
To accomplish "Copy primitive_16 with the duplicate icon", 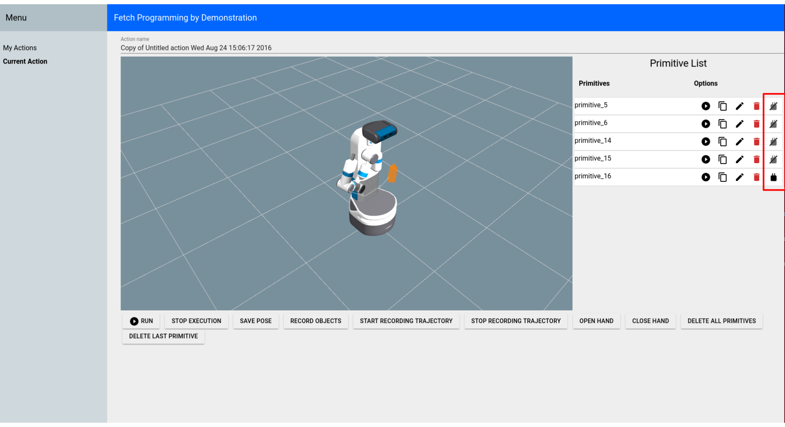I will coord(723,177).
